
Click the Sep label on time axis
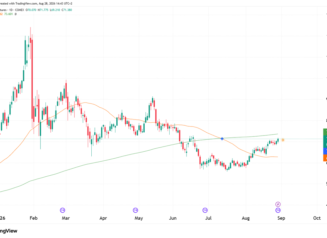pos(281,218)
